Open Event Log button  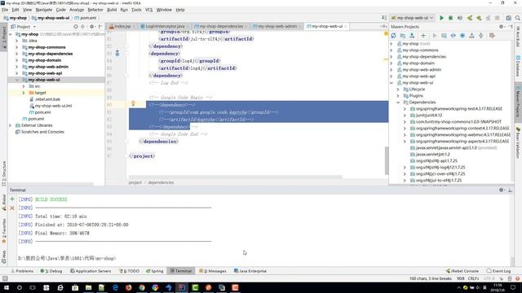click(498, 271)
